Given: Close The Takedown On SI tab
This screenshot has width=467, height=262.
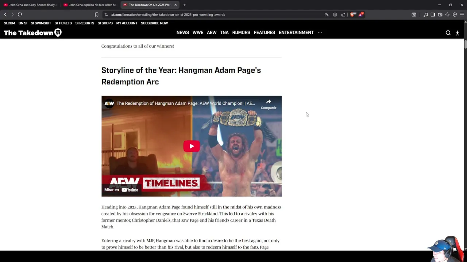Looking at the screenshot, I should point(175,5).
